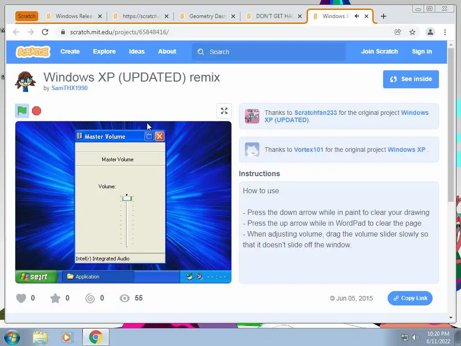Viewport: 461px width, 346px height.
Task: Open Windows Explorer from the taskbar
Action: [x=40, y=337]
